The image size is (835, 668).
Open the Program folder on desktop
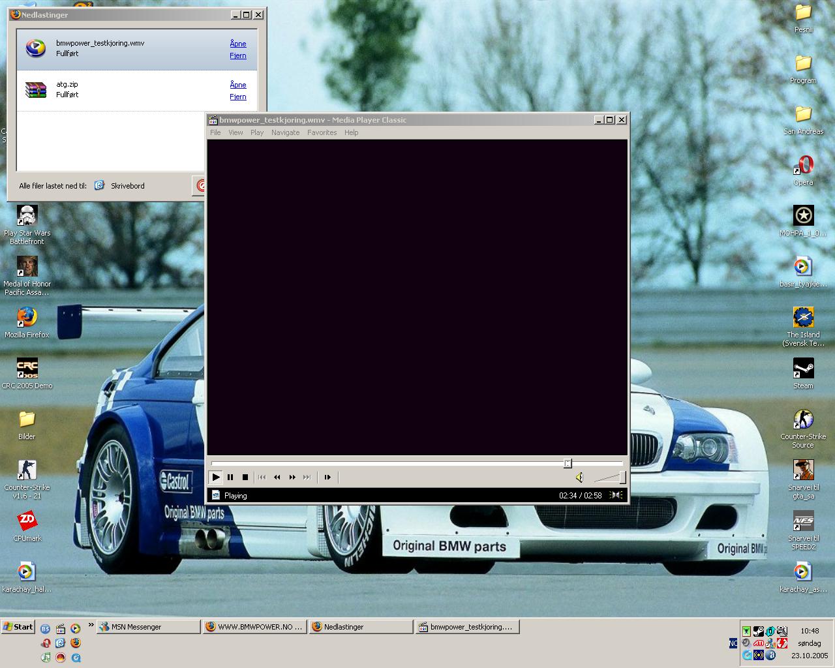(803, 68)
